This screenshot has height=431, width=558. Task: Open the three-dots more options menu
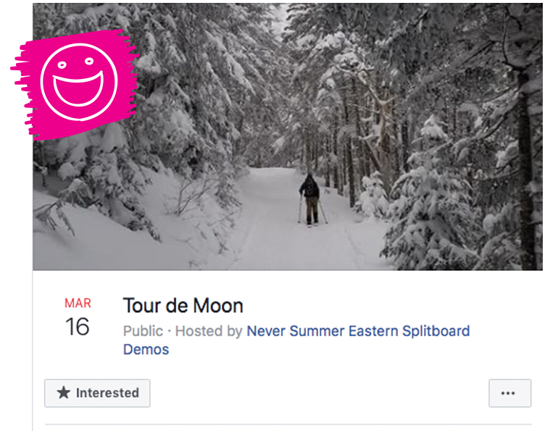(509, 393)
